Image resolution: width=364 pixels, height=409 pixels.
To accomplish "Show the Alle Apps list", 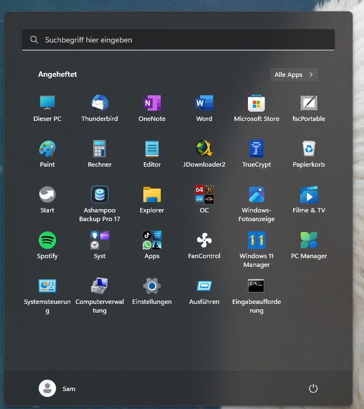I will tap(294, 75).
